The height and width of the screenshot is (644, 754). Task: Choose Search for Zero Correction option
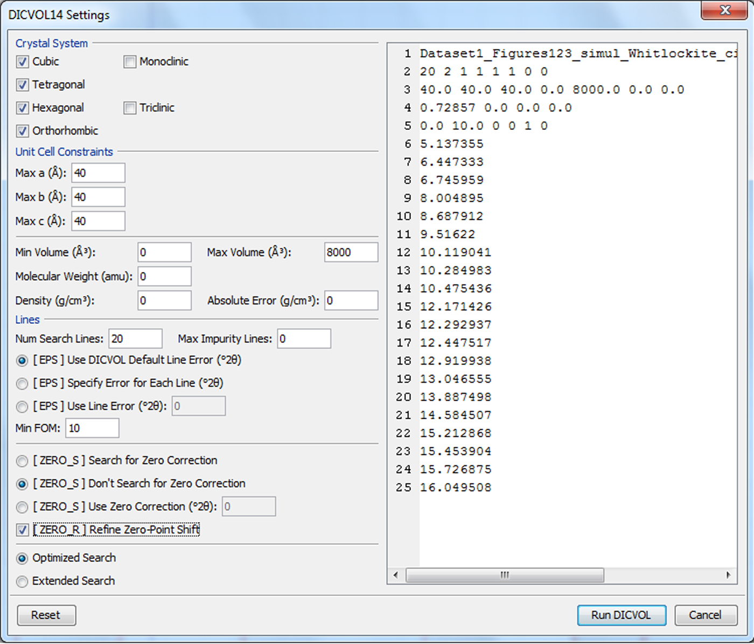[x=22, y=461]
